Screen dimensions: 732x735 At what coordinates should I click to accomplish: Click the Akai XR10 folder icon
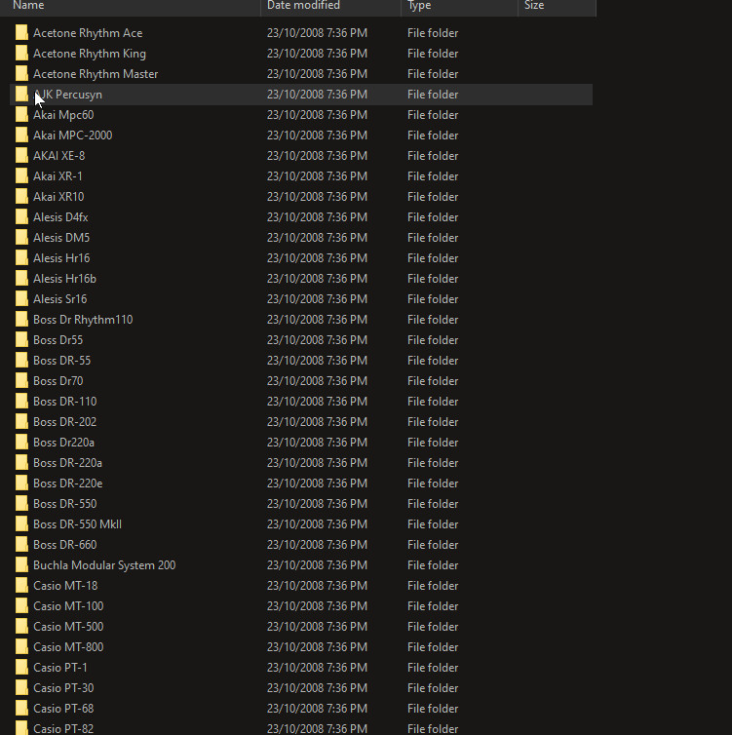coord(21,196)
